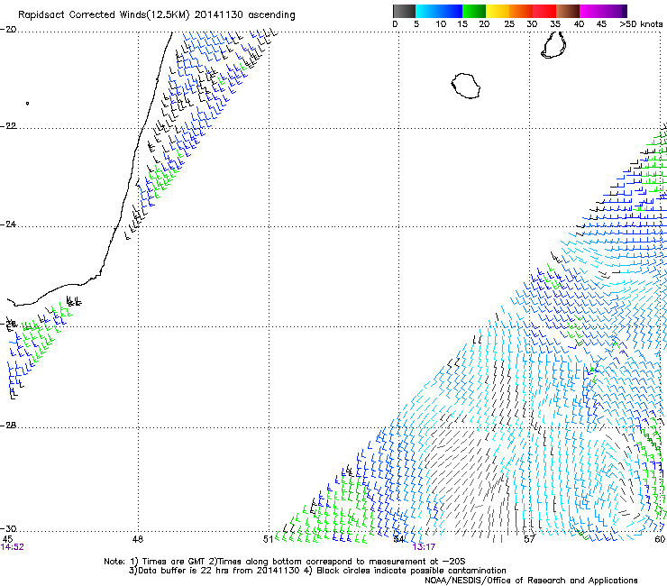Click the magenta 40-45 knots legend swatch
Screen dimensions: 667x586
[x=591, y=11]
